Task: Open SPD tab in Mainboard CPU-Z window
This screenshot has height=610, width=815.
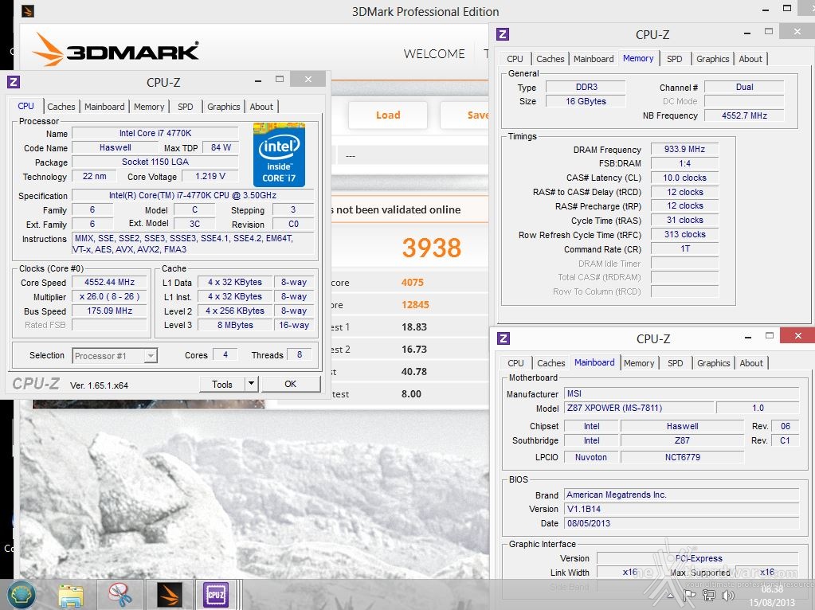Action: click(676, 363)
